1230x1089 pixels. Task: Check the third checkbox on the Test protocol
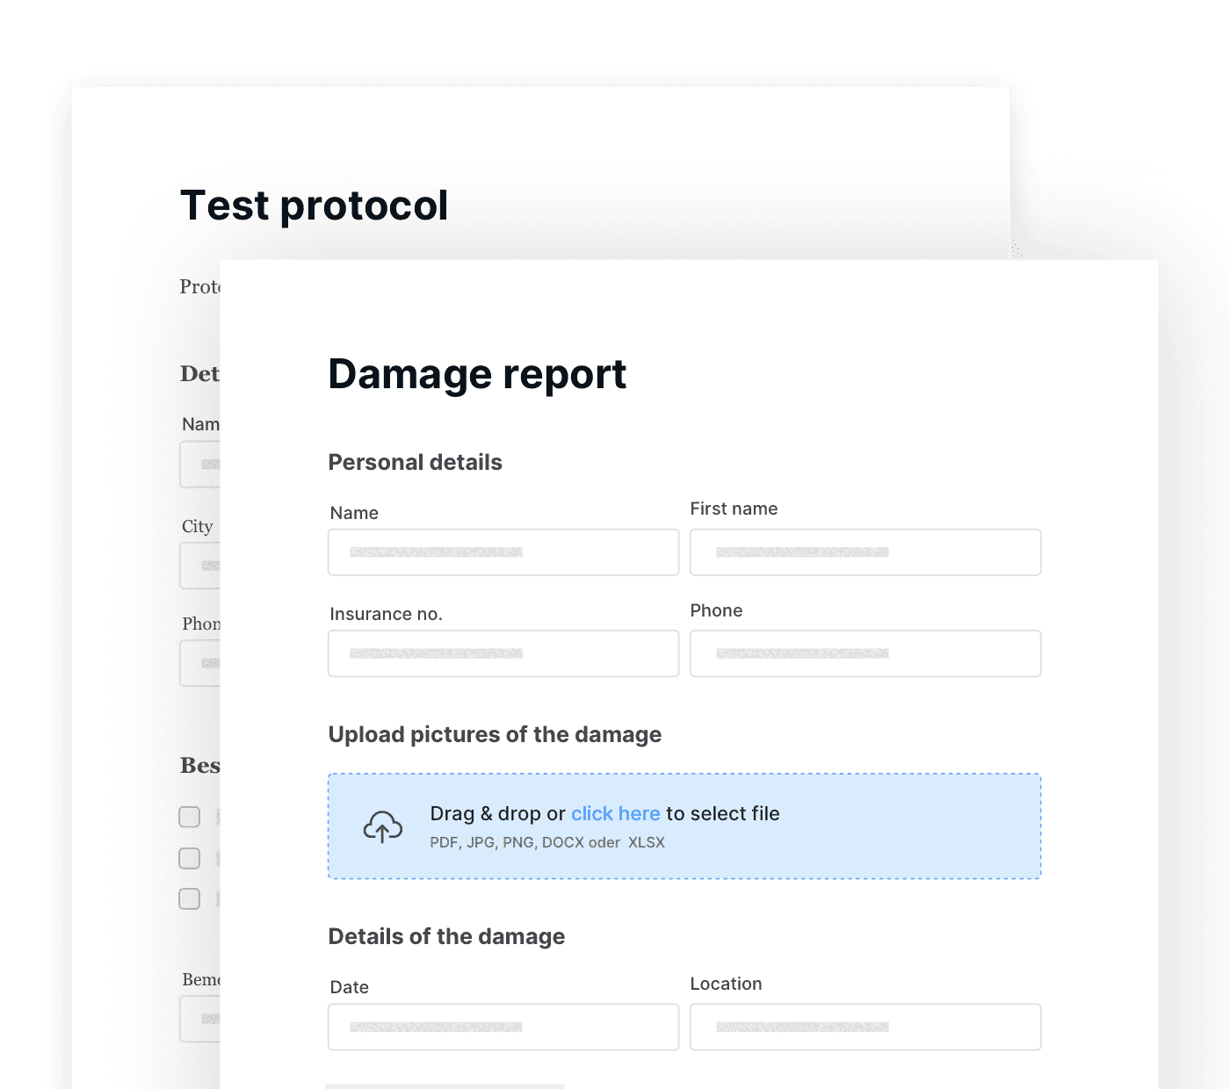coord(189,898)
